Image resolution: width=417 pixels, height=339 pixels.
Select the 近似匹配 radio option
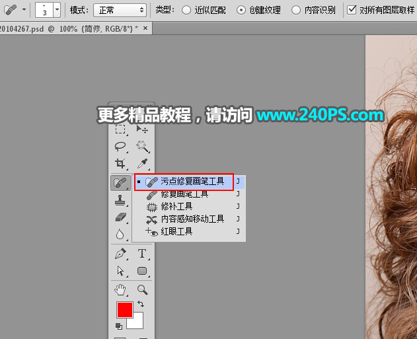click(x=186, y=11)
